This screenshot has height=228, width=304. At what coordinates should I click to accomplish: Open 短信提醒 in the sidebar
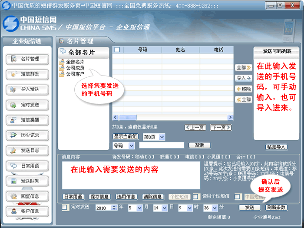tap(27, 120)
